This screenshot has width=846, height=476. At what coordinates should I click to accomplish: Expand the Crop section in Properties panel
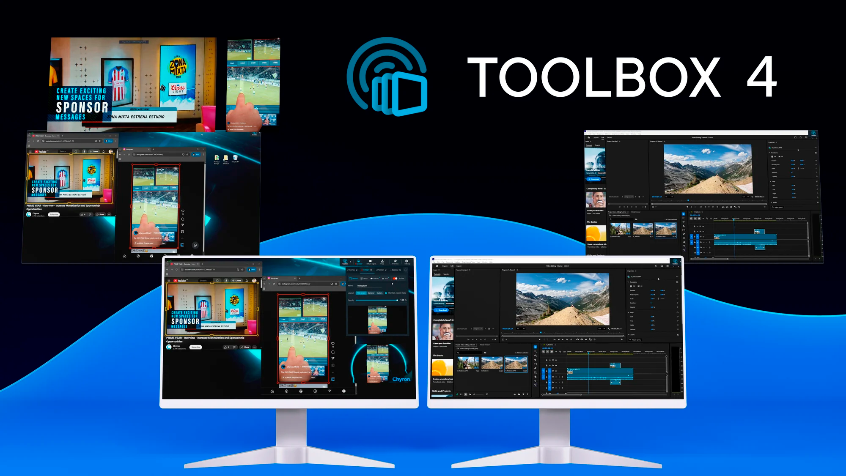[629, 312]
